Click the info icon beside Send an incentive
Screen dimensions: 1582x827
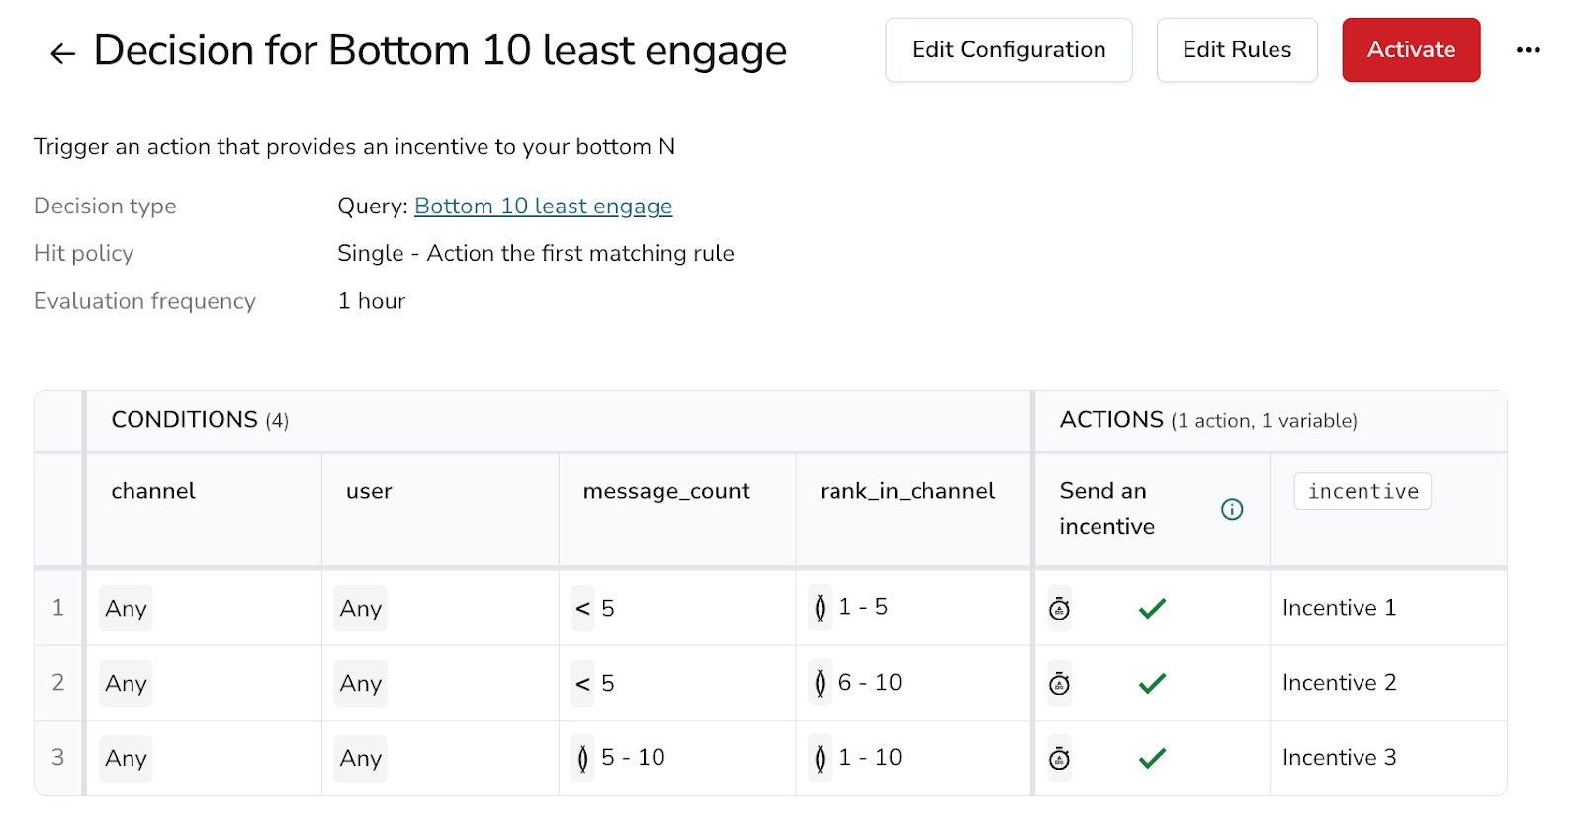(x=1231, y=509)
